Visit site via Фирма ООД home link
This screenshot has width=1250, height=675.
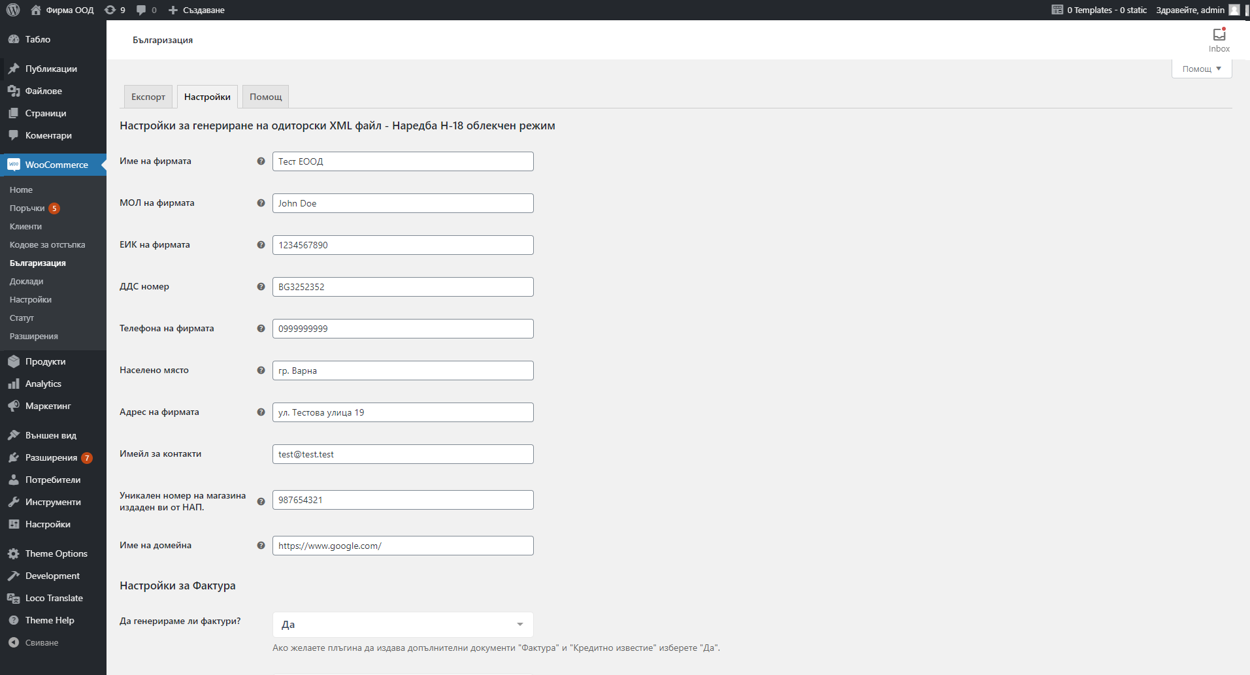click(x=63, y=10)
